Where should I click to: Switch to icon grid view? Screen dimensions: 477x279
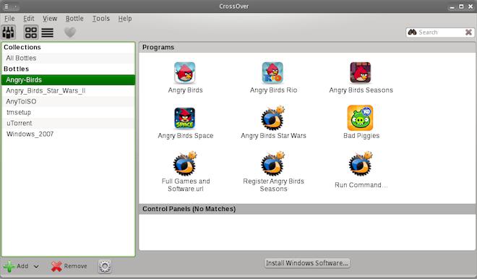(x=31, y=33)
